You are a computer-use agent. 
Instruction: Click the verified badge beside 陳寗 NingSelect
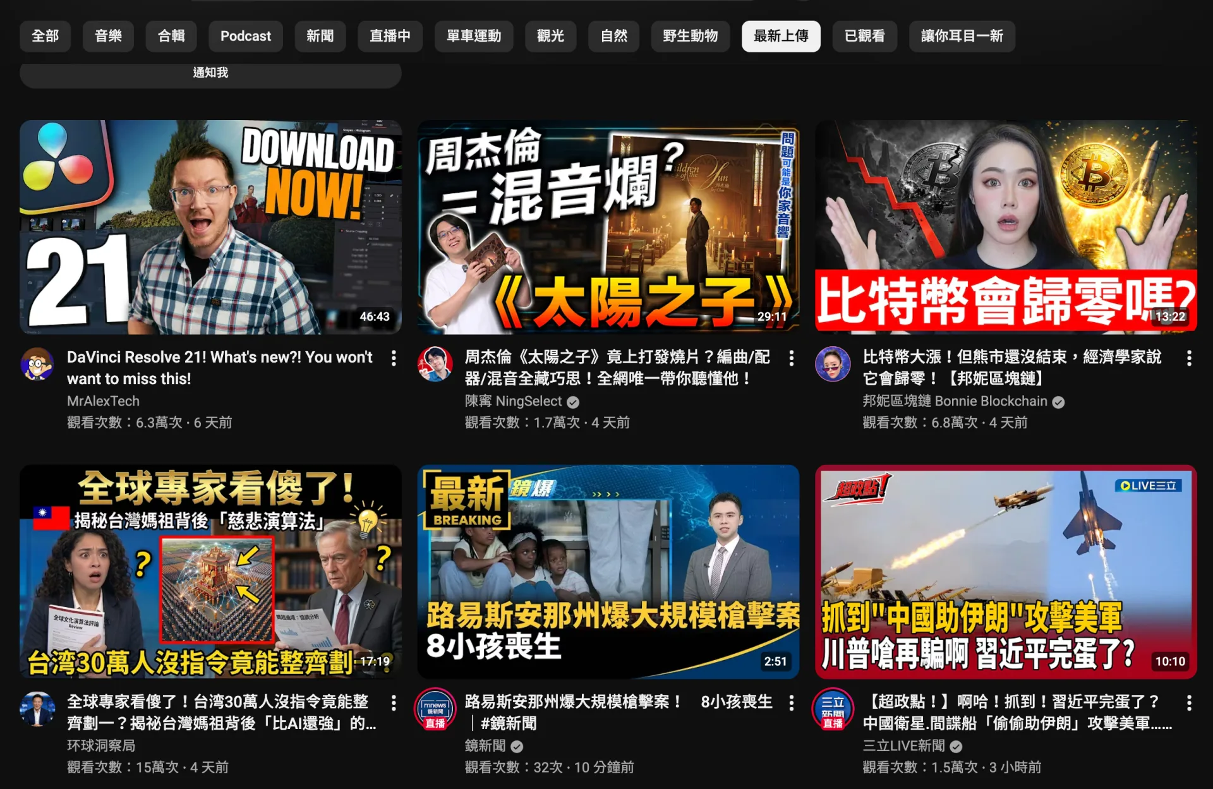point(573,402)
